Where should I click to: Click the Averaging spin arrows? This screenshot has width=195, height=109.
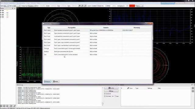point(127,6)
